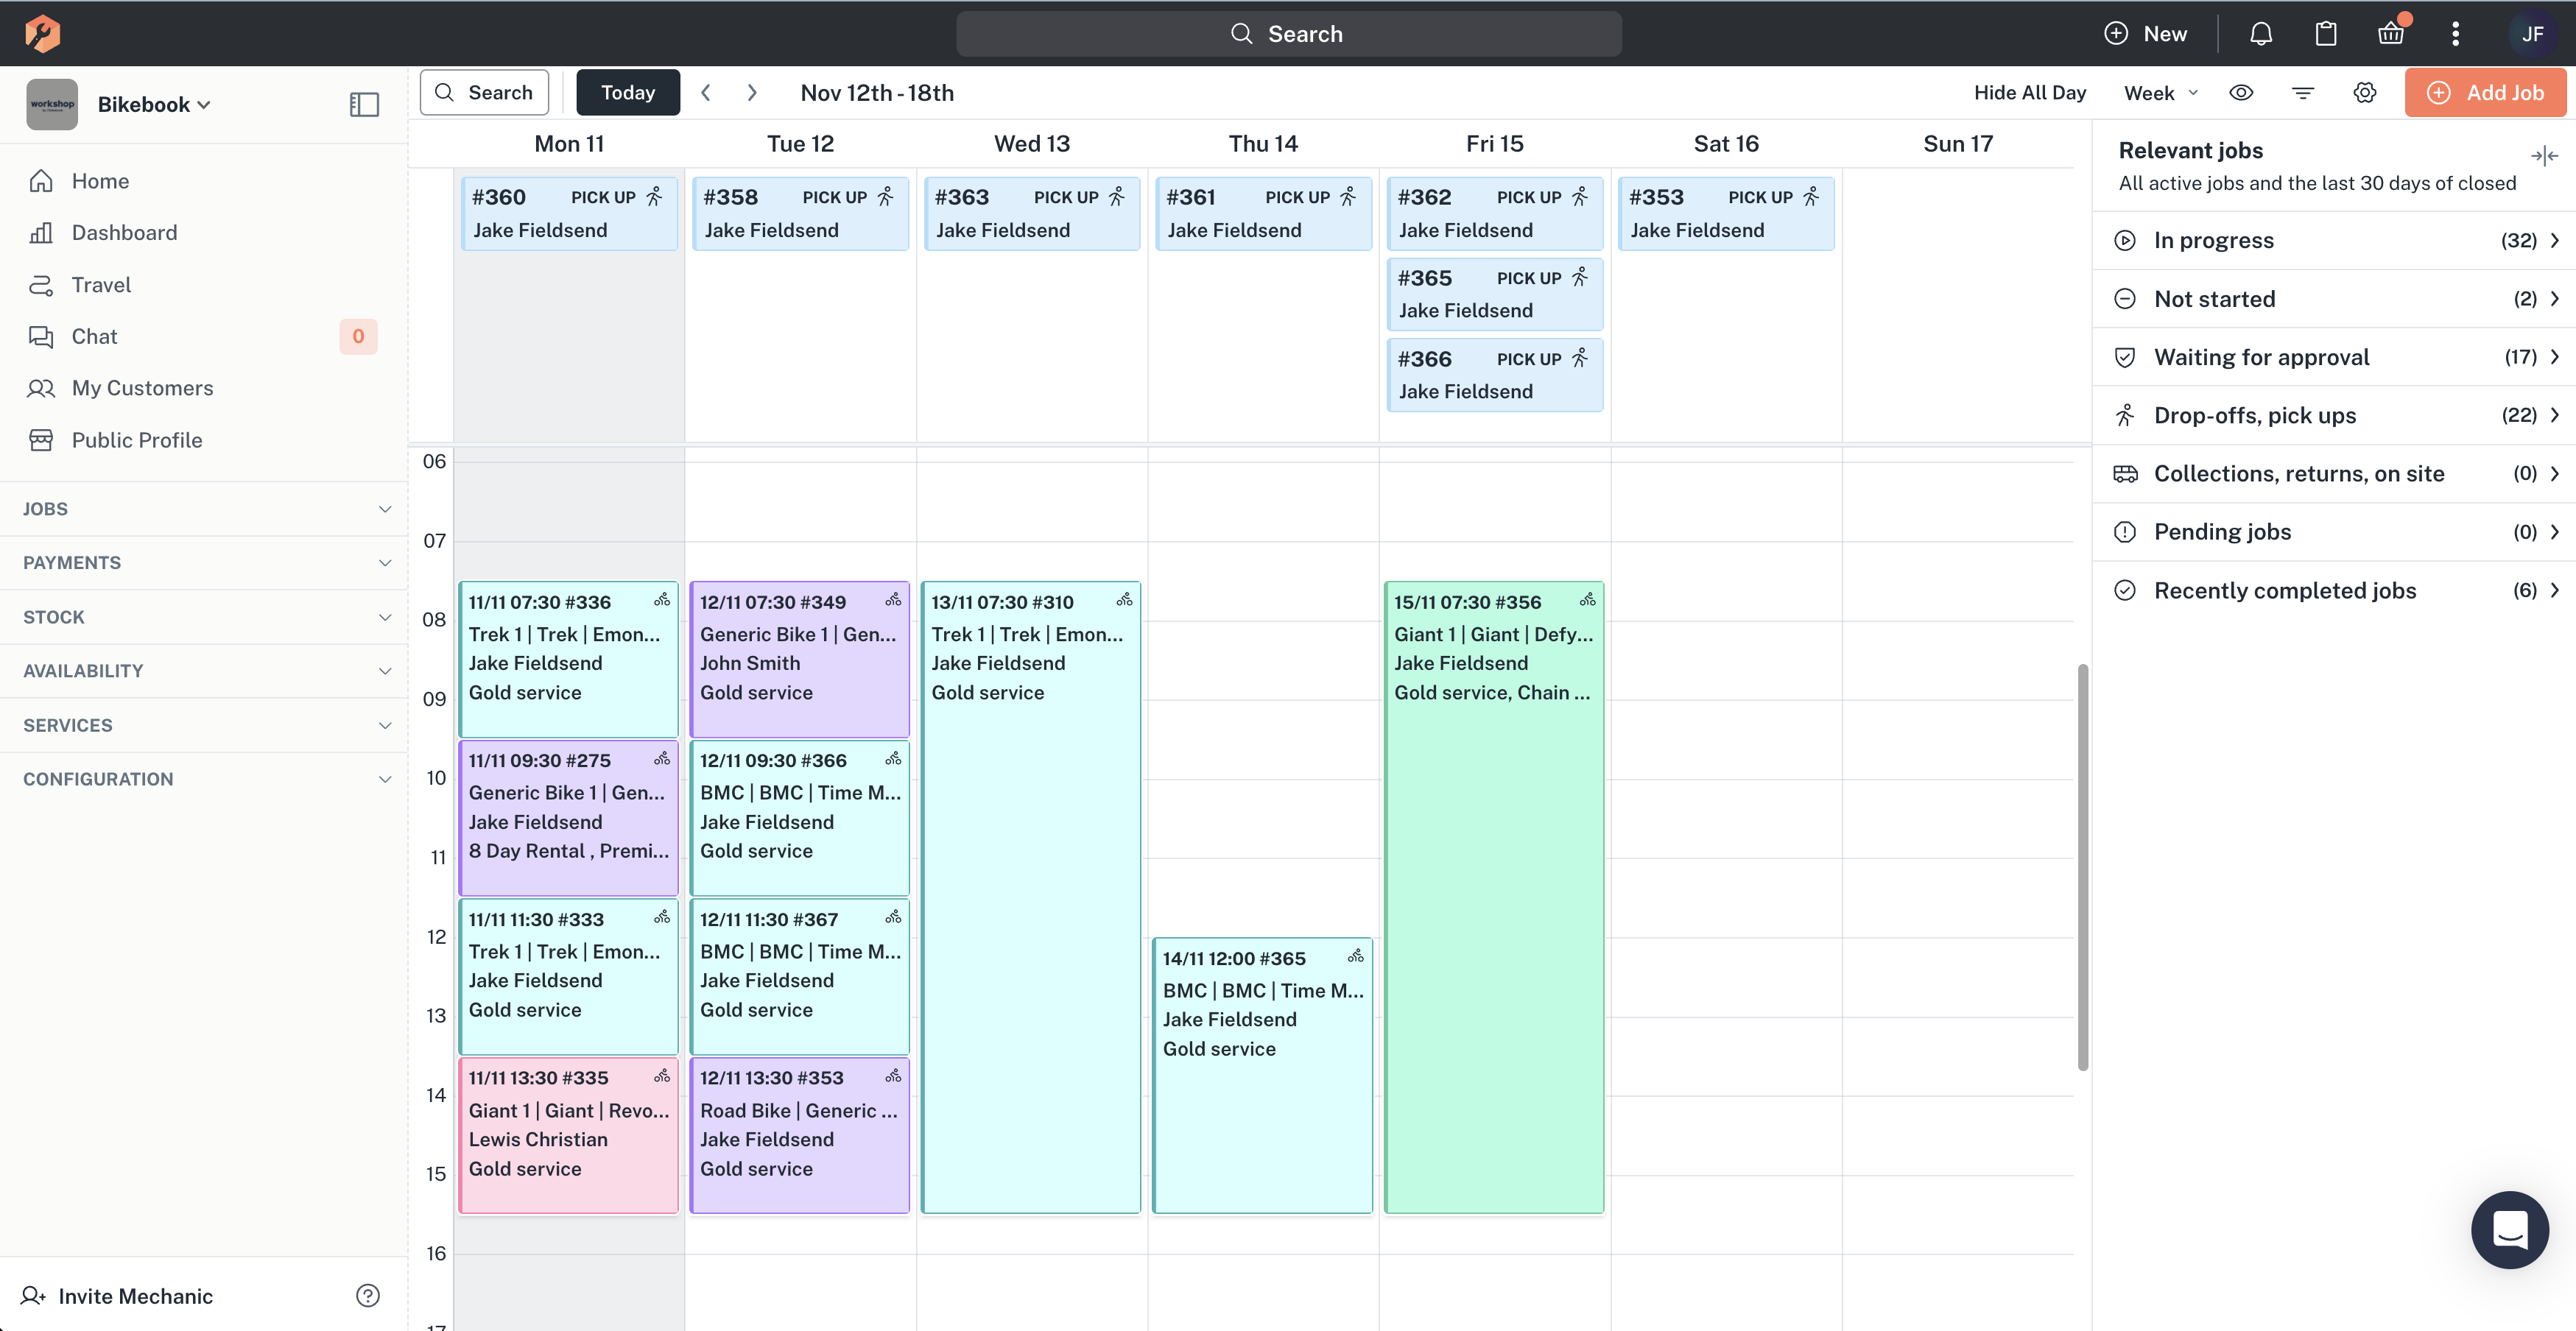Open the shopping basket icon
The width and height of the screenshot is (2576, 1331).
pyautogui.click(x=2391, y=33)
